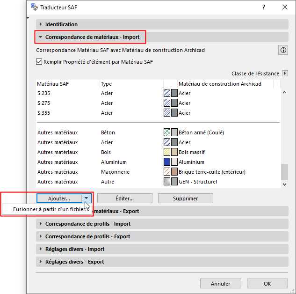
Task: Expand Réglages divers - Export panel
Action: (162, 262)
